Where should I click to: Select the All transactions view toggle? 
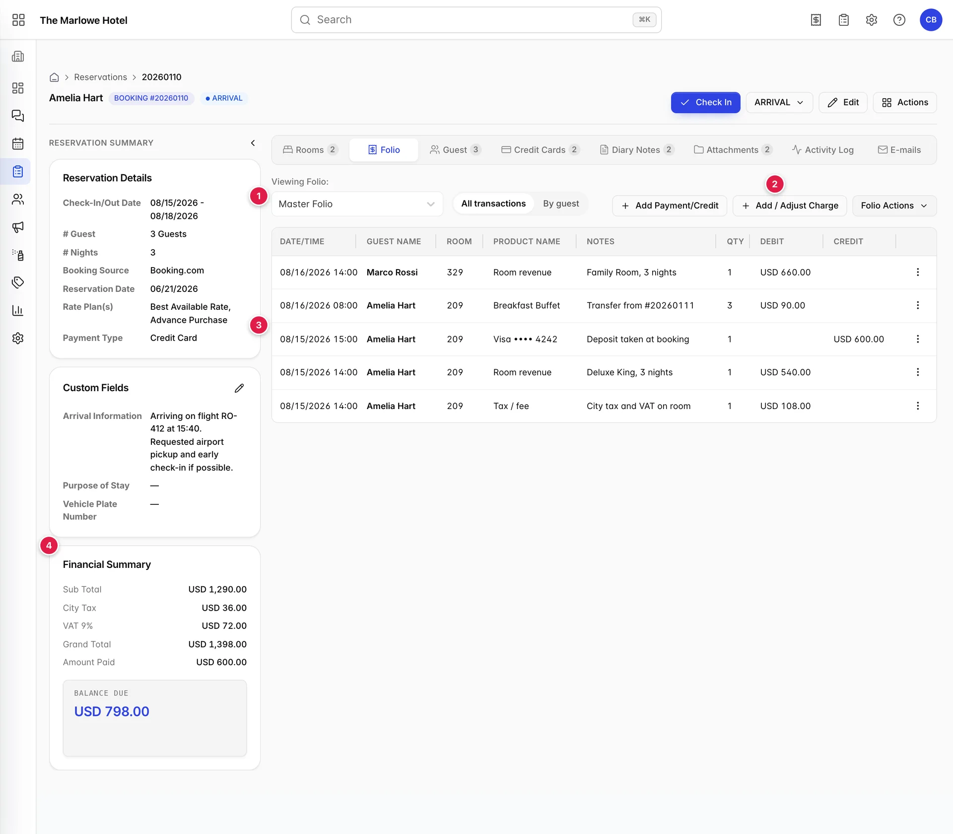click(493, 204)
